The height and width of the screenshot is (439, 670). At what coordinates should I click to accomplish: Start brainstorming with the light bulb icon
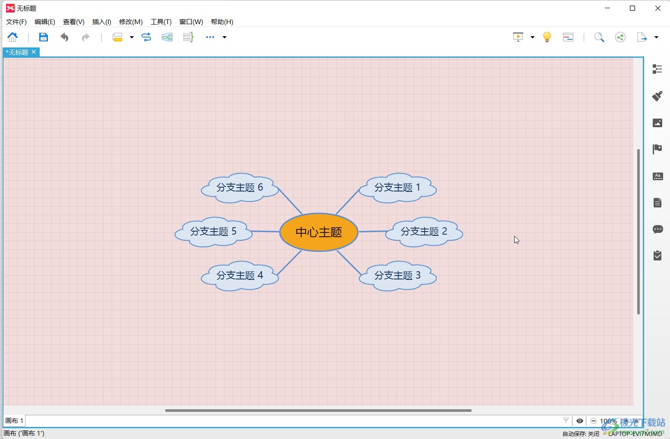pyautogui.click(x=547, y=37)
